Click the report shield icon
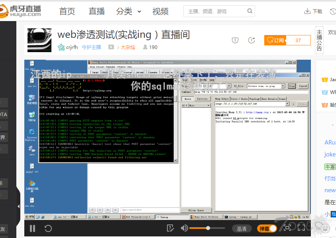The image size is (336, 238). point(235,40)
